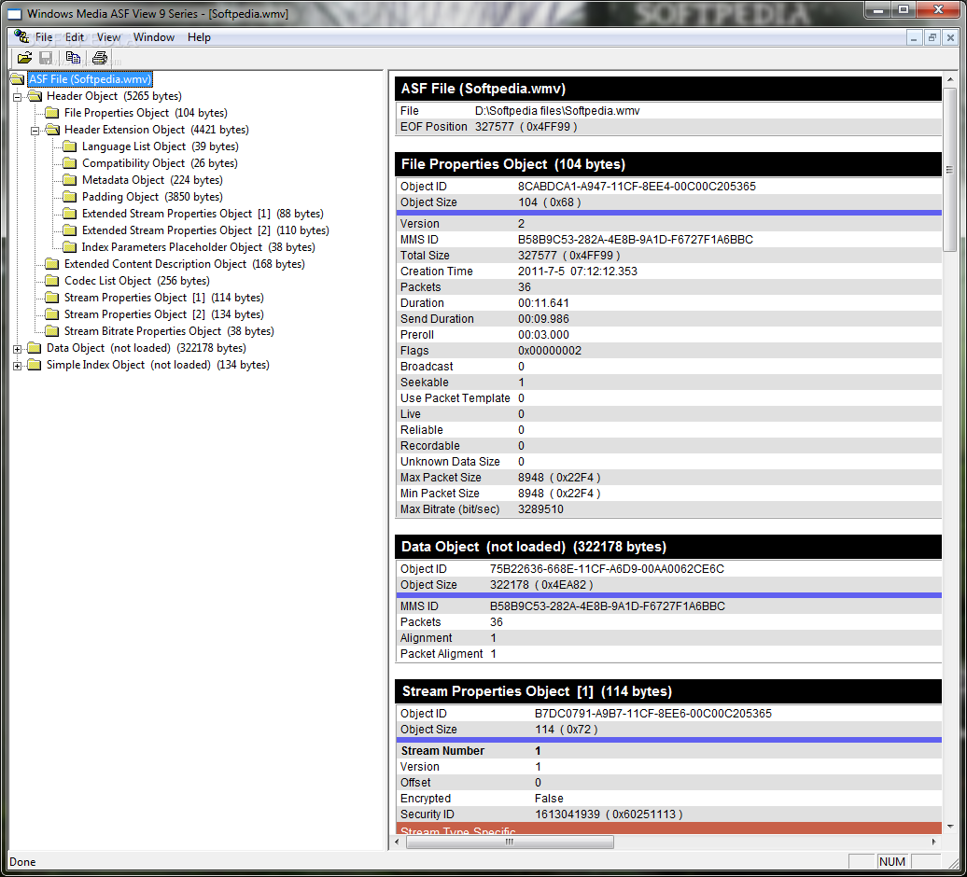The height and width of the screenshot is (877, 967).
Task: Open the File menu
Action: pyautogui.click(x=44, y=37)
